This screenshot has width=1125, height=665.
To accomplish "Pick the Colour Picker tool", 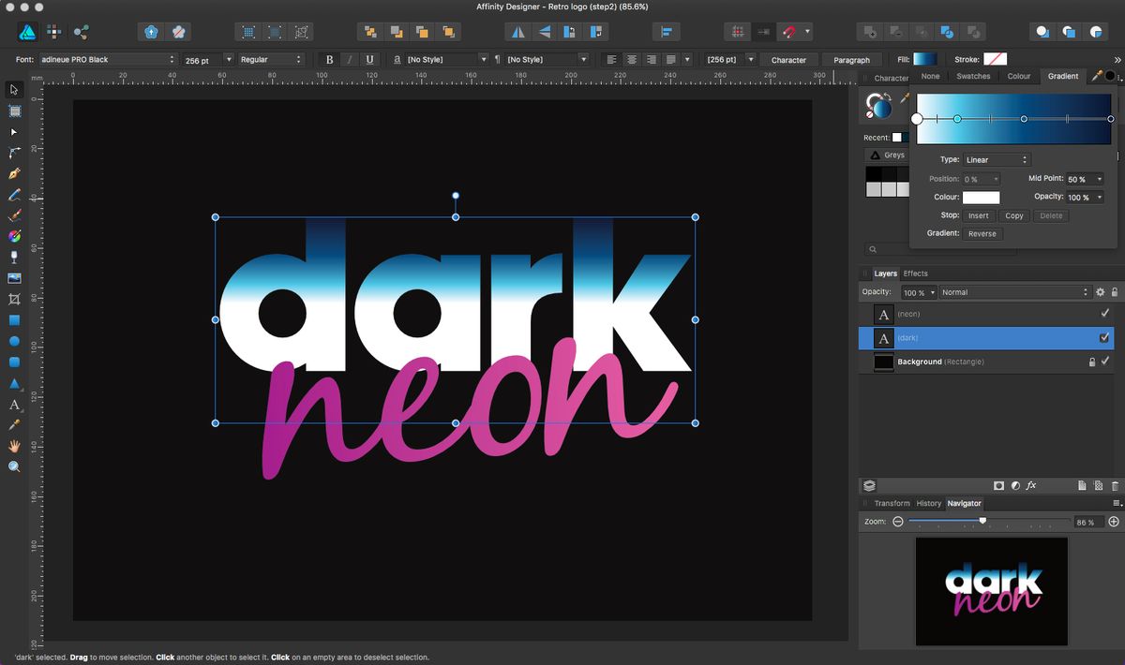I will click(x=14, y=425).
